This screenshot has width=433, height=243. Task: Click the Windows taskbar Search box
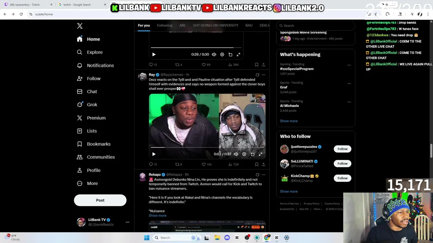177,238
